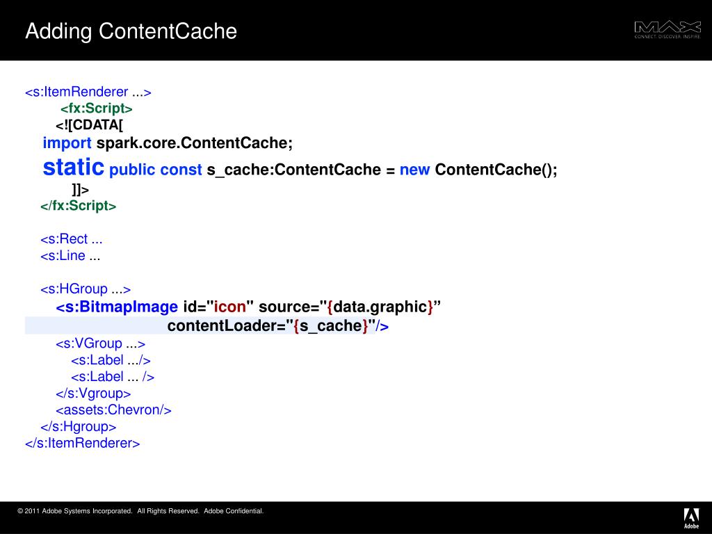Image resolution: width=712 pixels, height=534 pixels.
Task: Click the '<s:BitmapImage' tag text
Action: [117, 307]
